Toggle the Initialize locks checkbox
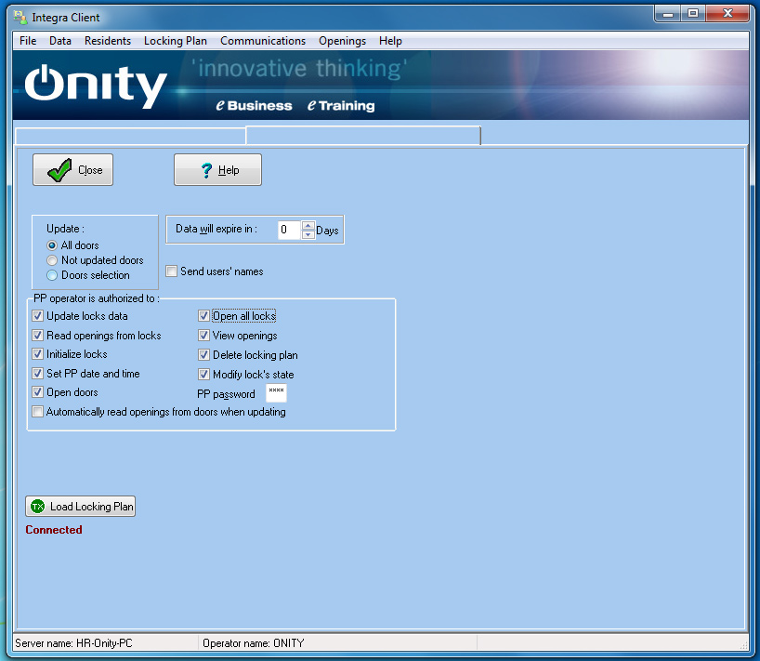 tap(38, 354)
